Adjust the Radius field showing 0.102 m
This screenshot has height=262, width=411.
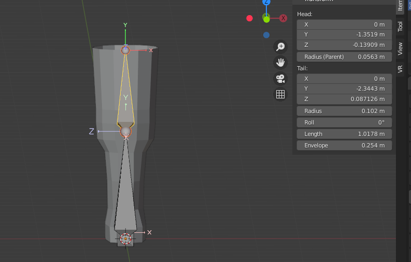point(344,111)
